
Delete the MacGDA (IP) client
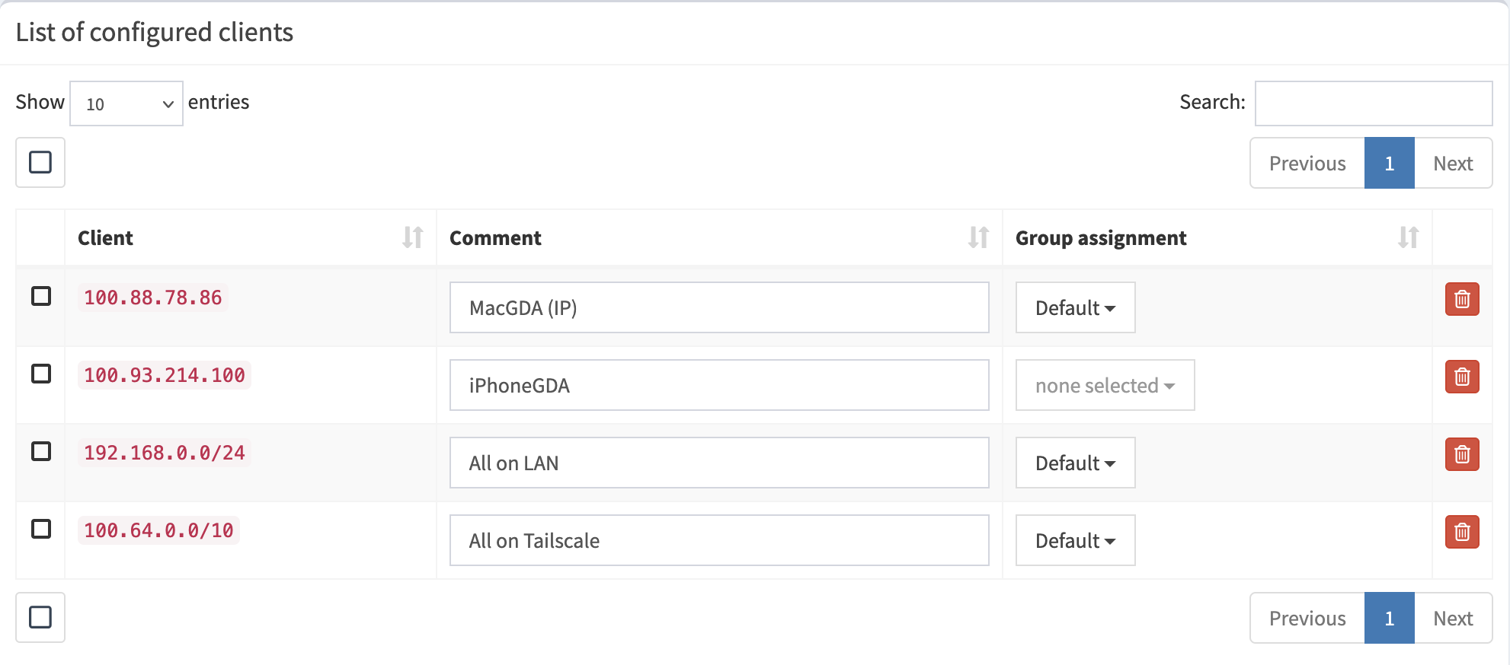1461,299
